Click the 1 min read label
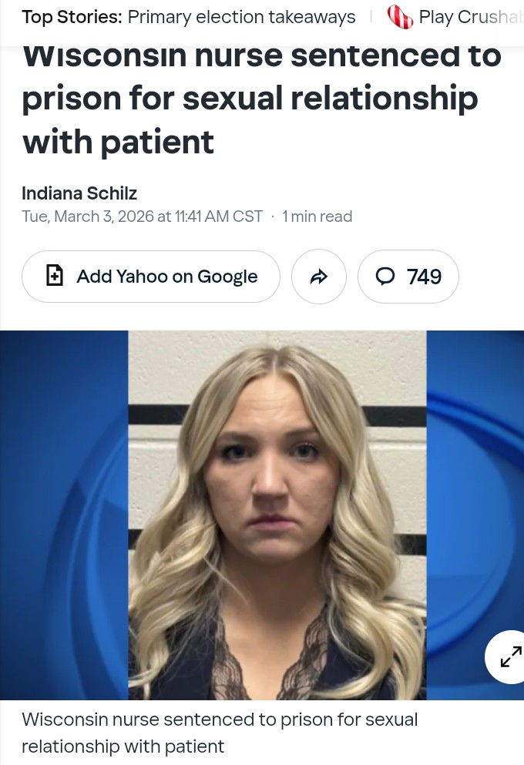Screen dimensions: 524x765 [317, 216]
